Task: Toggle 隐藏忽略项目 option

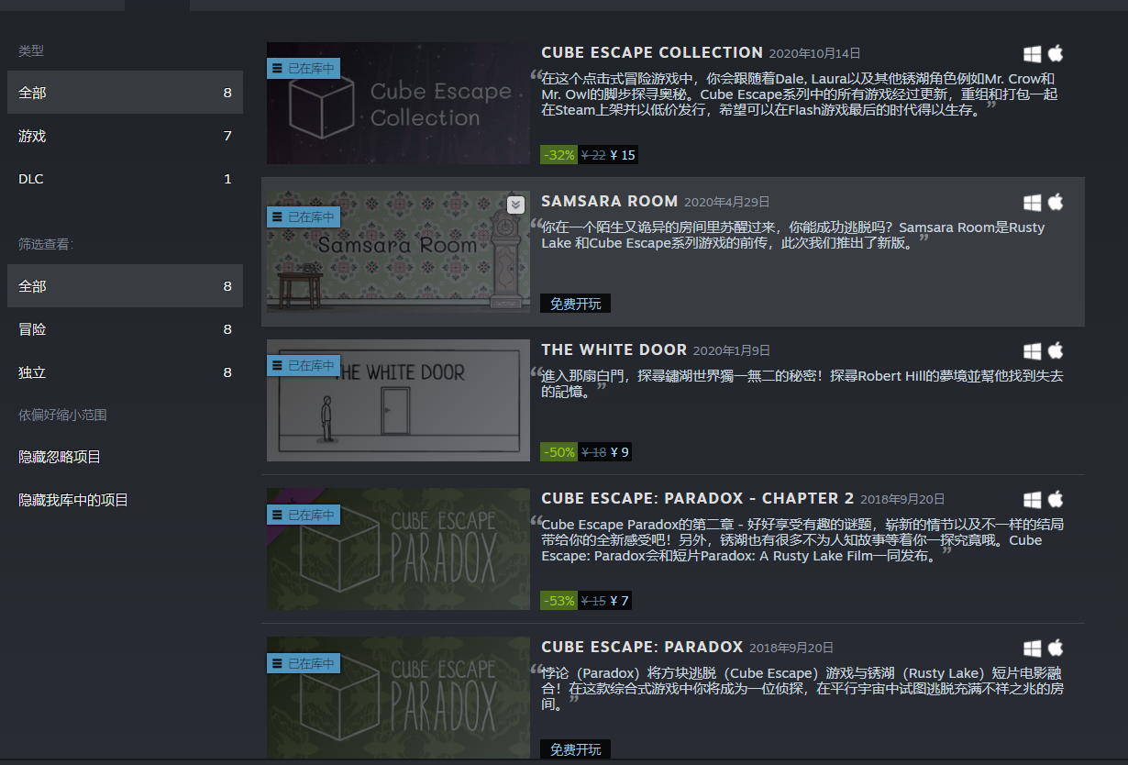Action: [60, 457]
